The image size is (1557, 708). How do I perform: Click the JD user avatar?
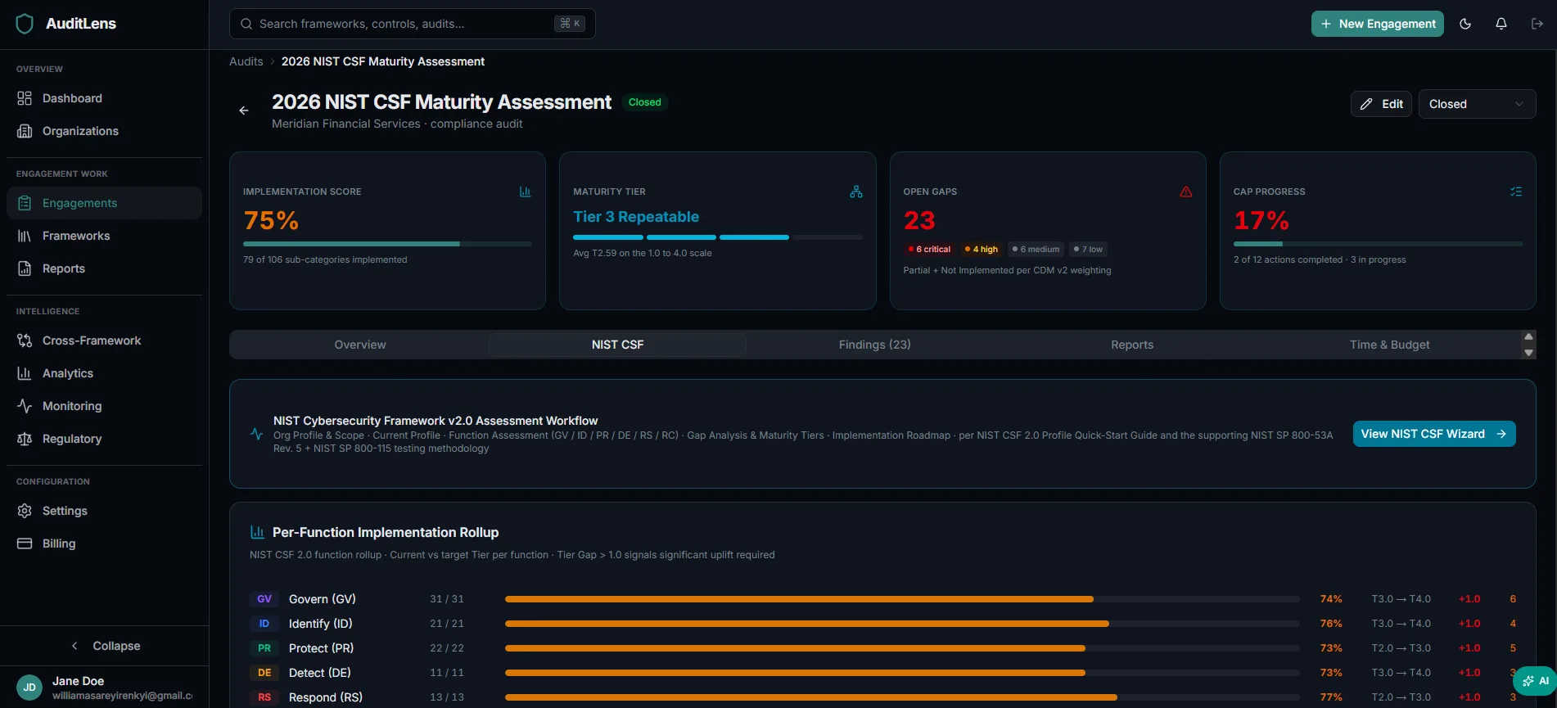point(29,688)
